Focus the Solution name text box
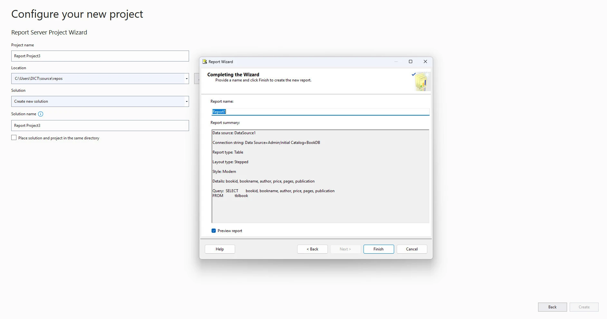This screenshot has width=607, height=319. coord(100,126)
